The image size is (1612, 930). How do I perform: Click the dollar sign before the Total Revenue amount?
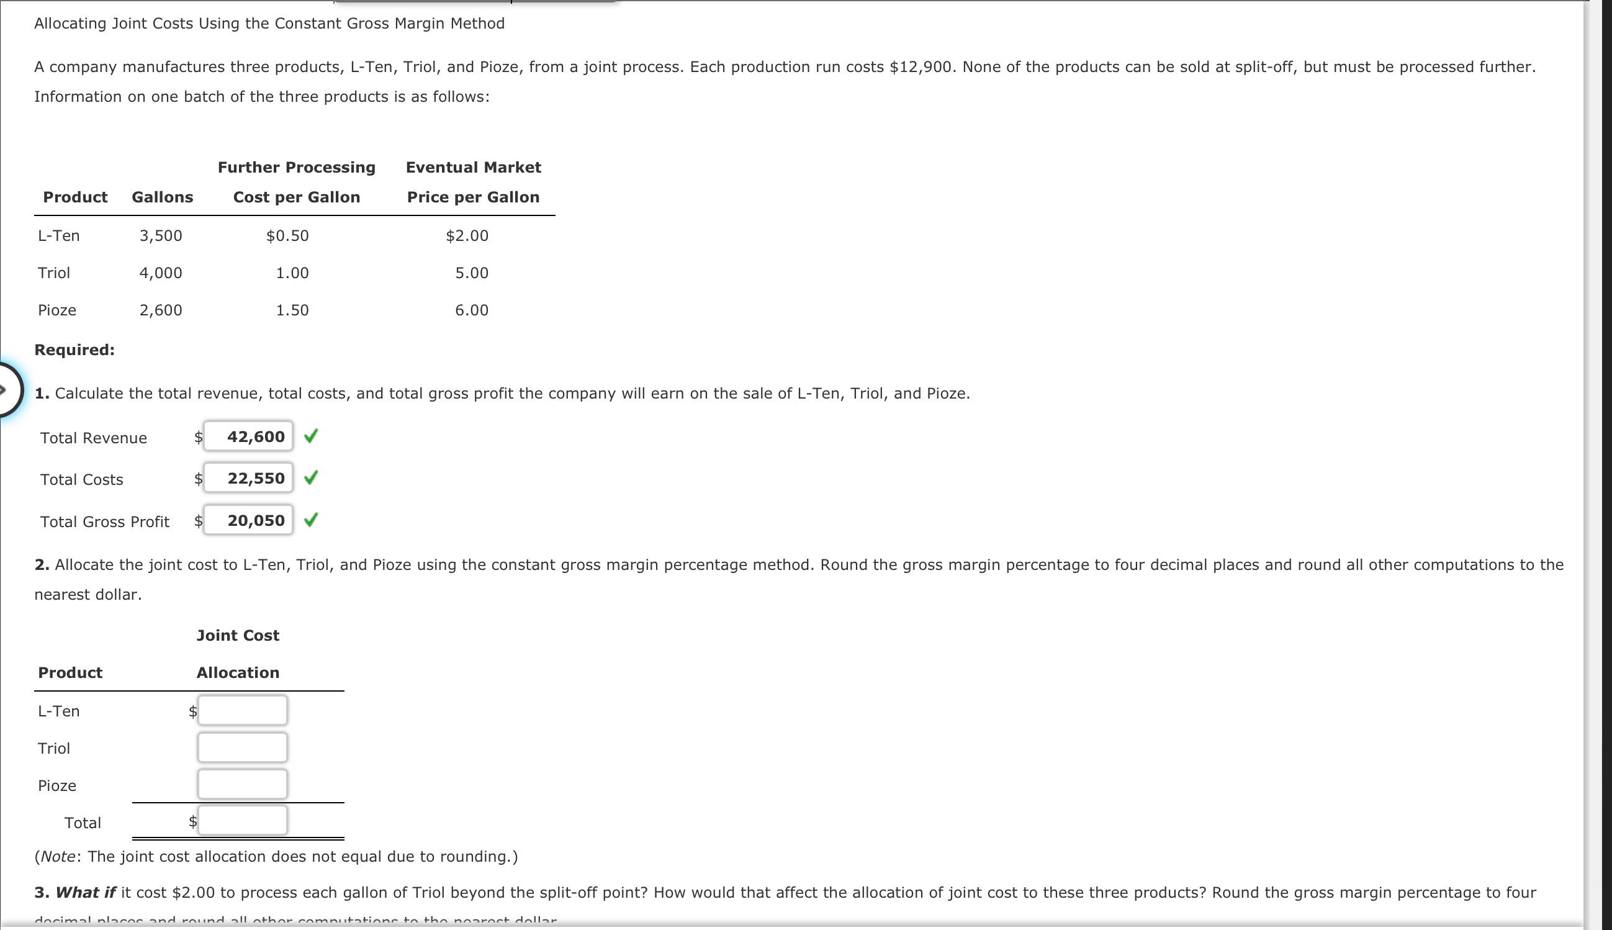coord(198,438)
